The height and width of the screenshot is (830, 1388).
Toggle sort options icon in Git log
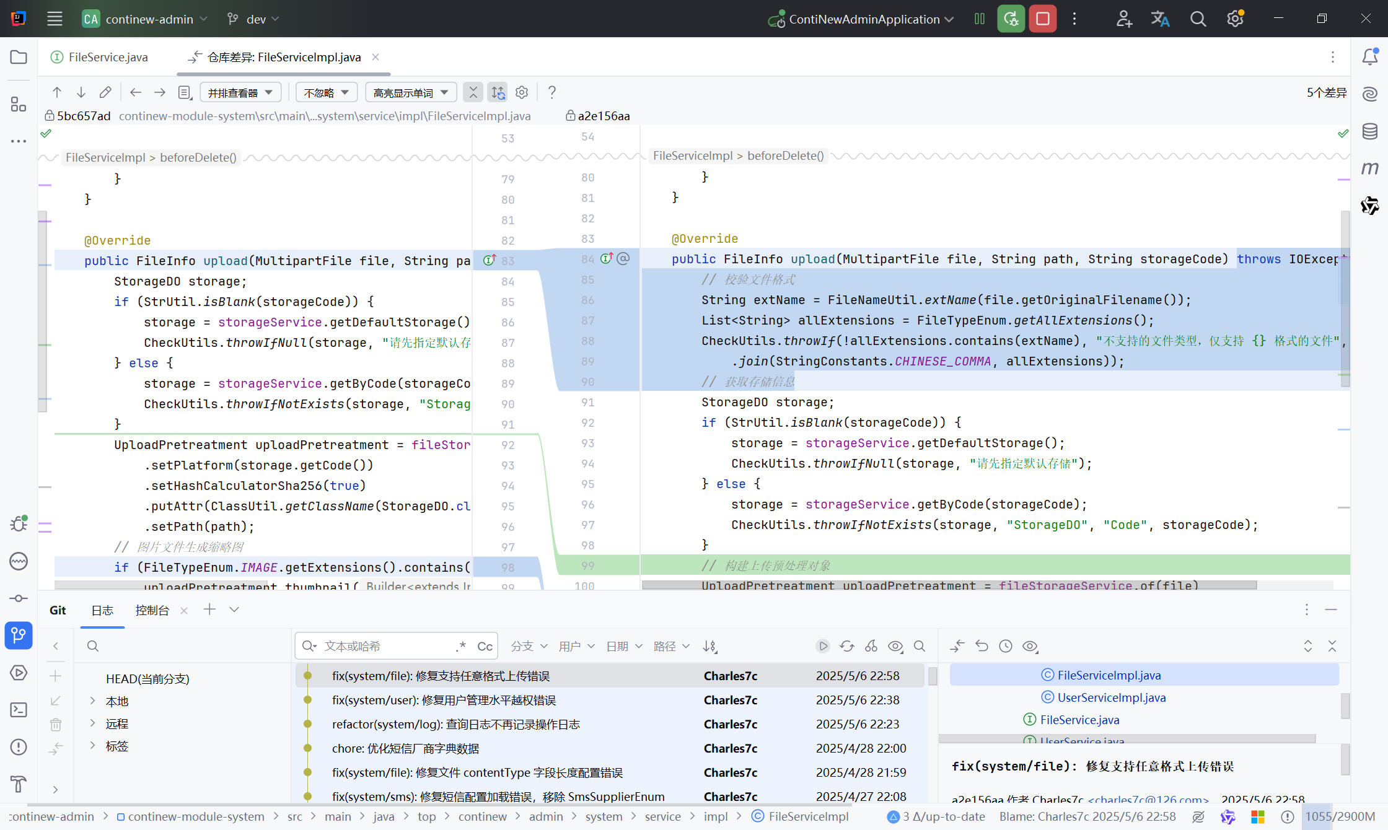tap(710, 646)
